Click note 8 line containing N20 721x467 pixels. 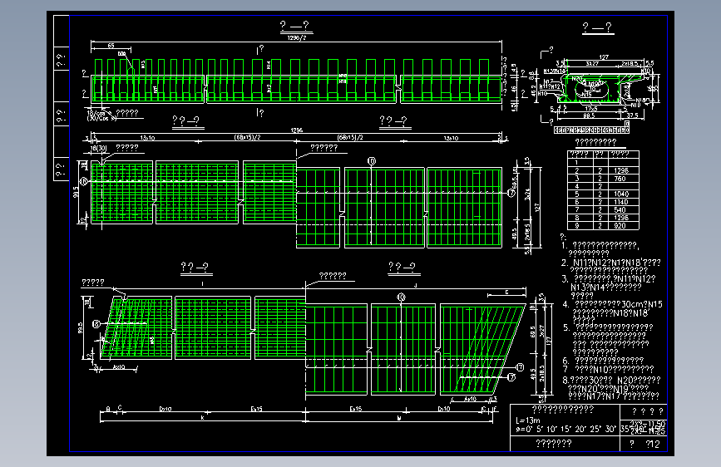[x=611, y=380]
